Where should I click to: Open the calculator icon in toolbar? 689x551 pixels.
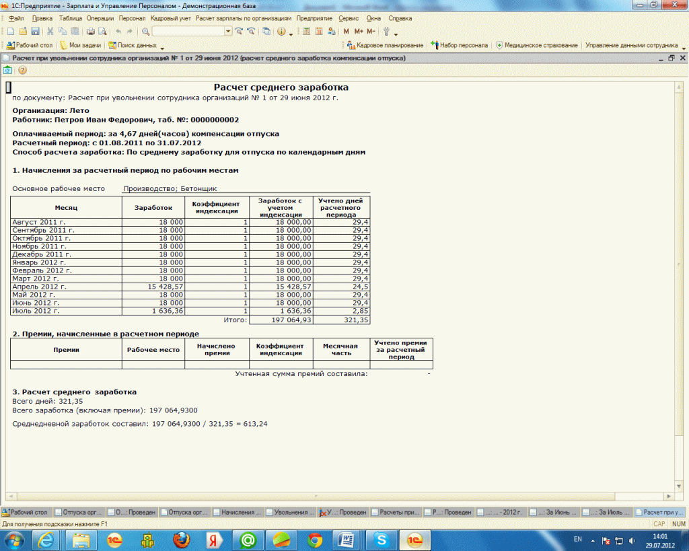pyautogui.click(x=306, y=32)
